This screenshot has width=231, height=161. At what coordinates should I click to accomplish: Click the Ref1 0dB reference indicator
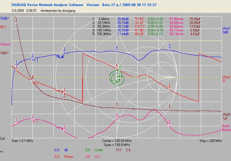click(226, 30)
